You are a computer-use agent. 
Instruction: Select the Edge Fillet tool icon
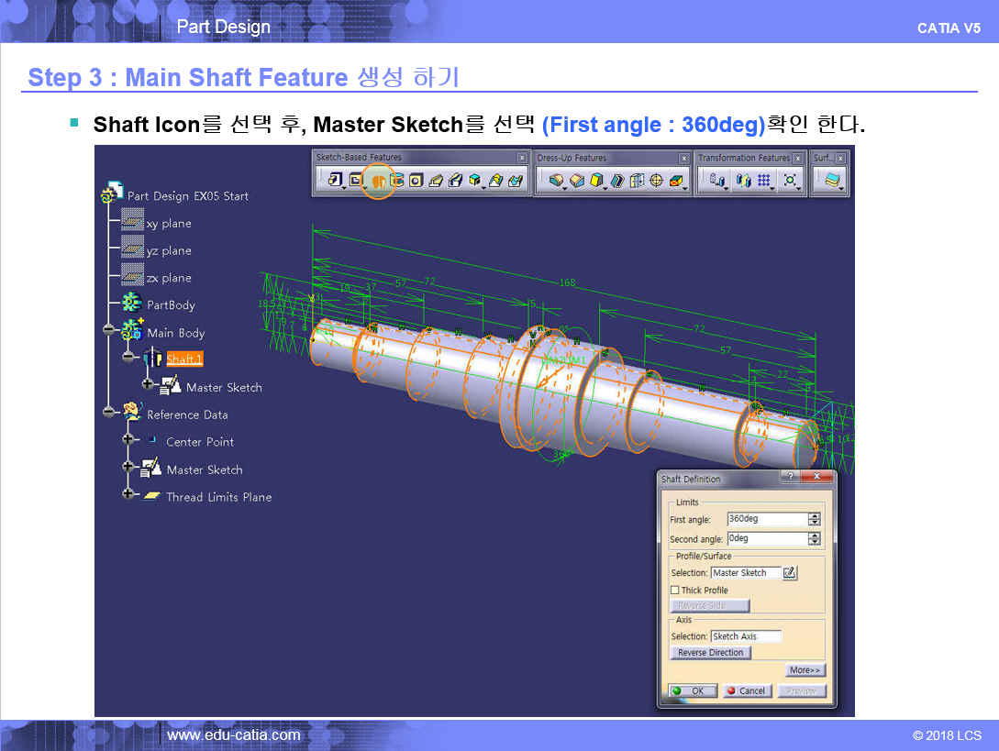click(x=556, y=181)
